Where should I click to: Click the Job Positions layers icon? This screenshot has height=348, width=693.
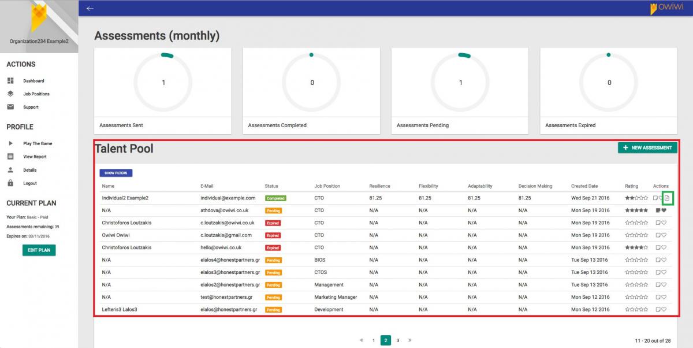point(10,94)
